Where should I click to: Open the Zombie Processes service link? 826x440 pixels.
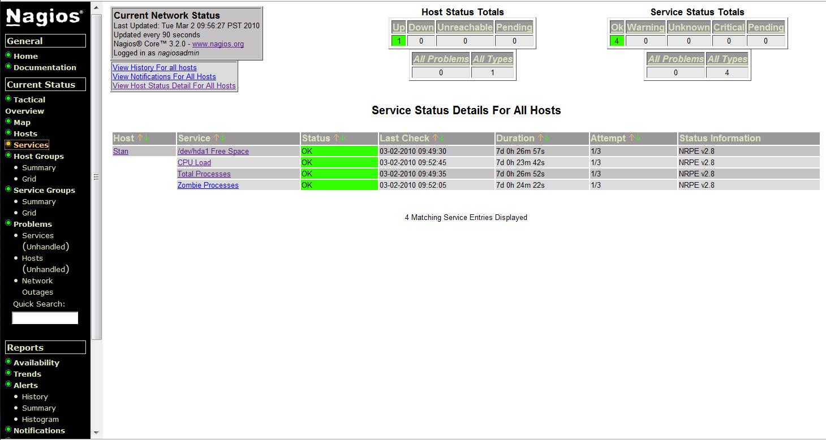point(208,185)
